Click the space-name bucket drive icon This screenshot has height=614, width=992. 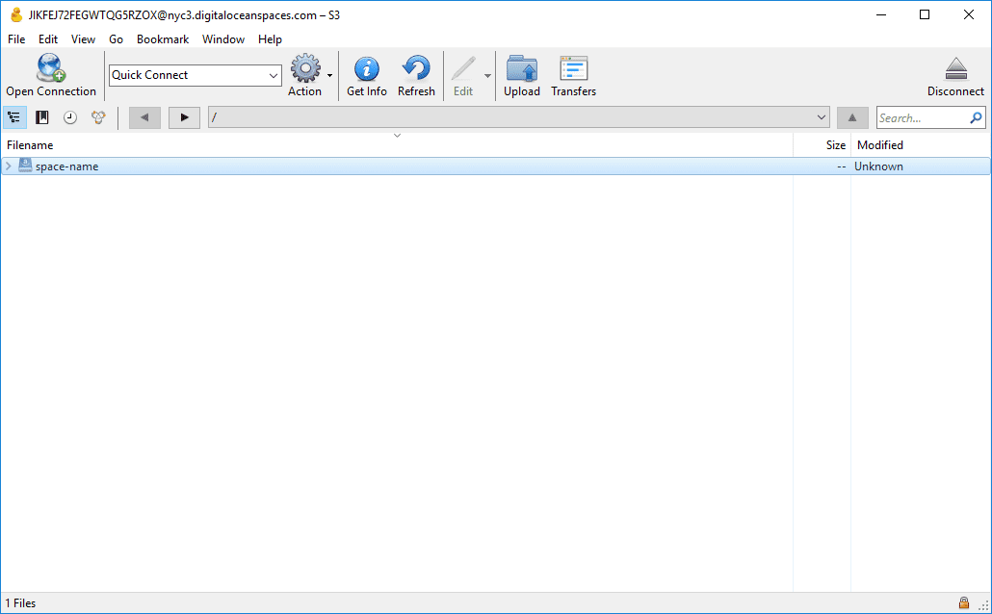(25, 166)
